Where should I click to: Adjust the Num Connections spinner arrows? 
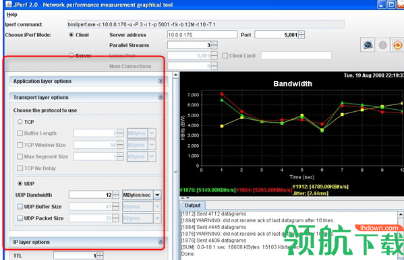[214, 66]
